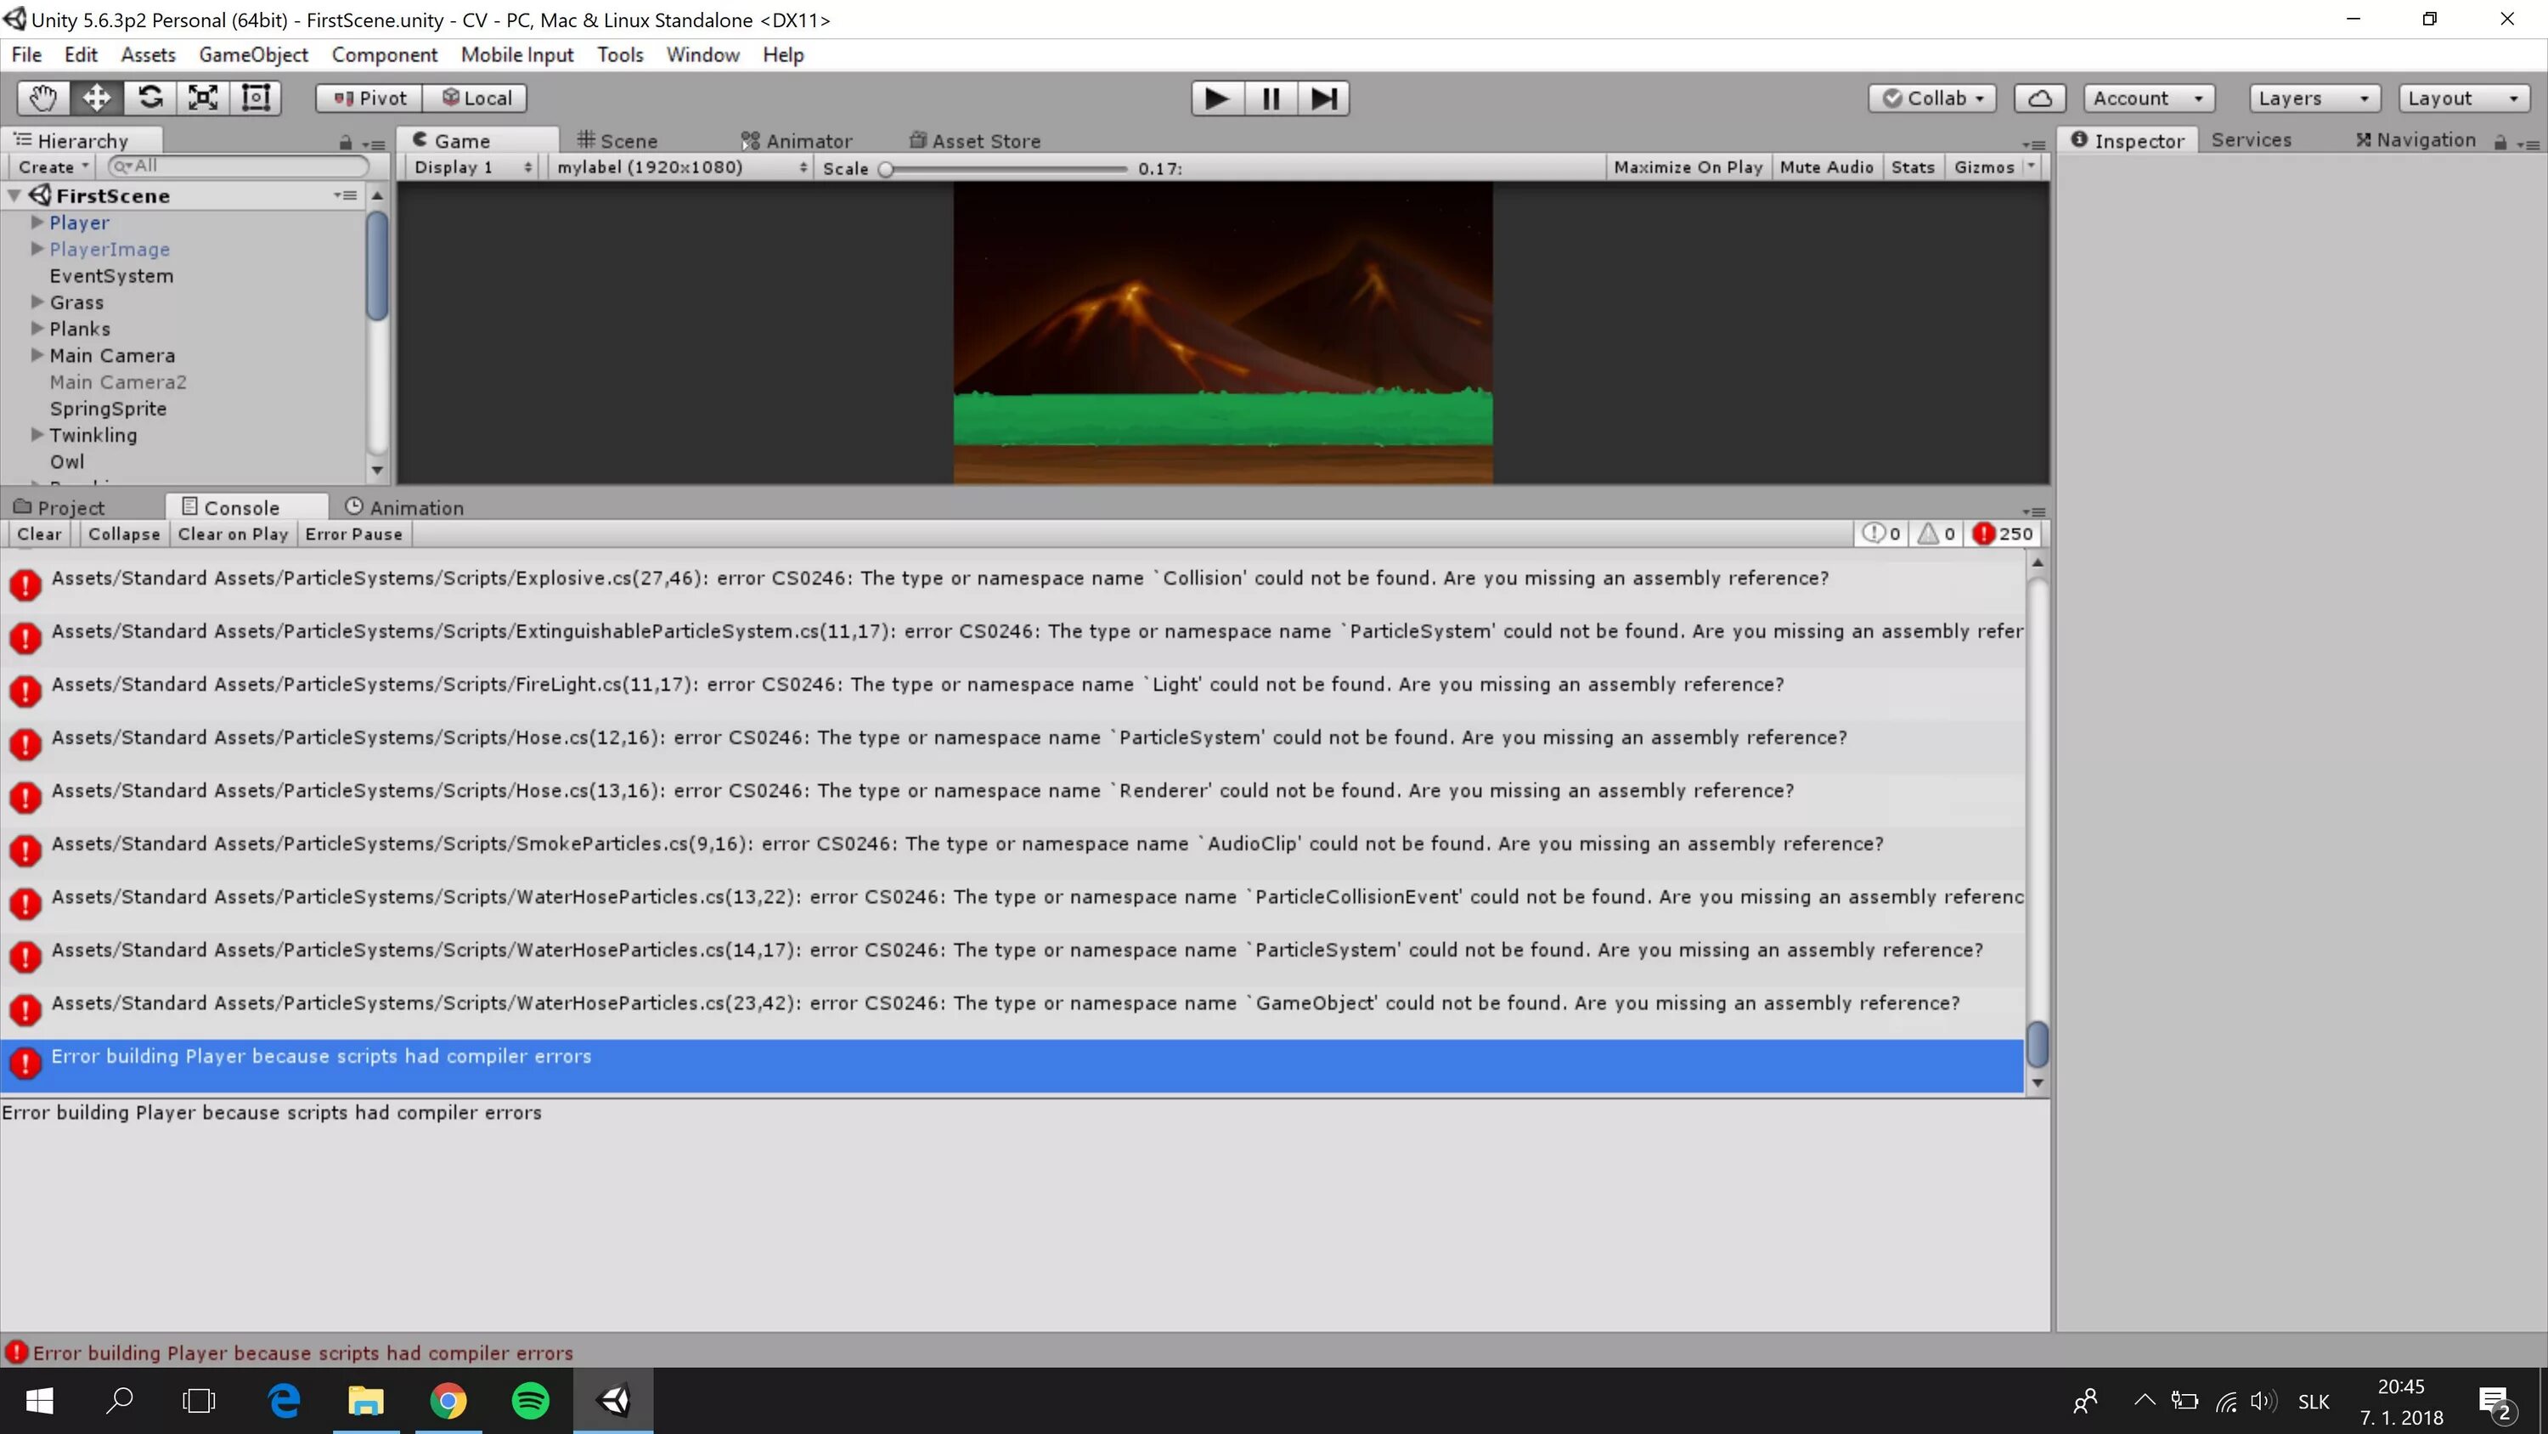The height and width of the screenshot is (1434, 2548).
Task: Toggle warnings filter showing 0
Action: point(1936,534)
